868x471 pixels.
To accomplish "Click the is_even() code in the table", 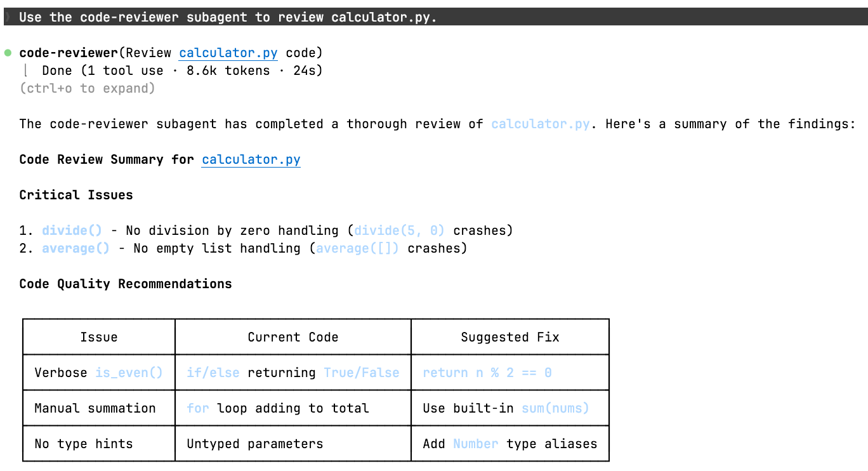I will (129, 373).
